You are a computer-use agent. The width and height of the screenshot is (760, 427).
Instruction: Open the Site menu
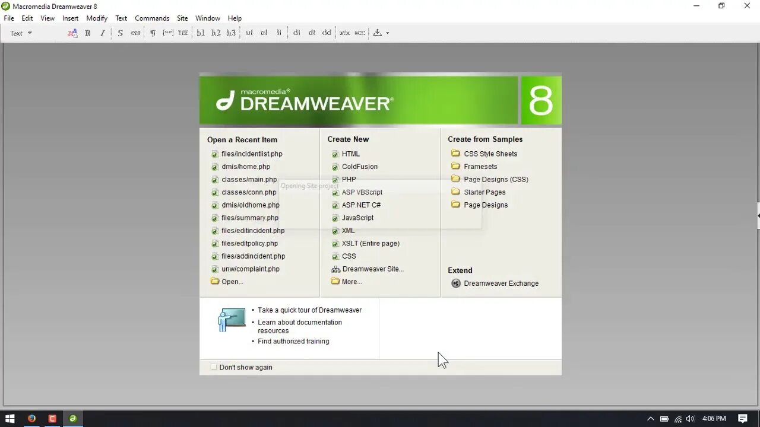tap(182, 18)
